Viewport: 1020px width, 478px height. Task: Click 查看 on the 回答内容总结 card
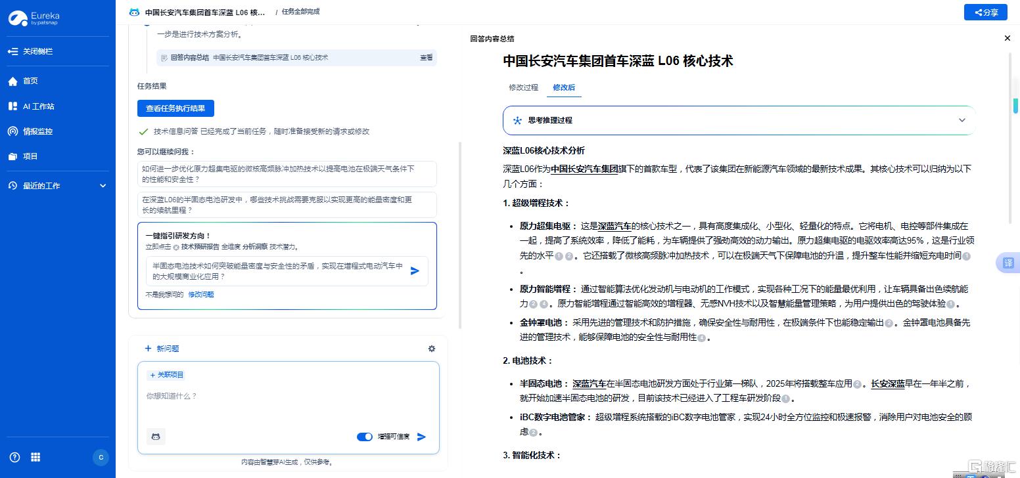(427, 58)
